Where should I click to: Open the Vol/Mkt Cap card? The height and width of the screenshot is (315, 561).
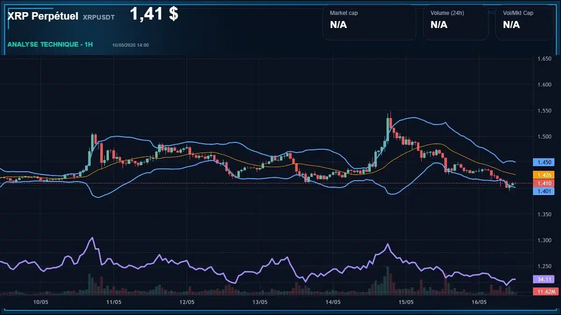click(525, 22)
